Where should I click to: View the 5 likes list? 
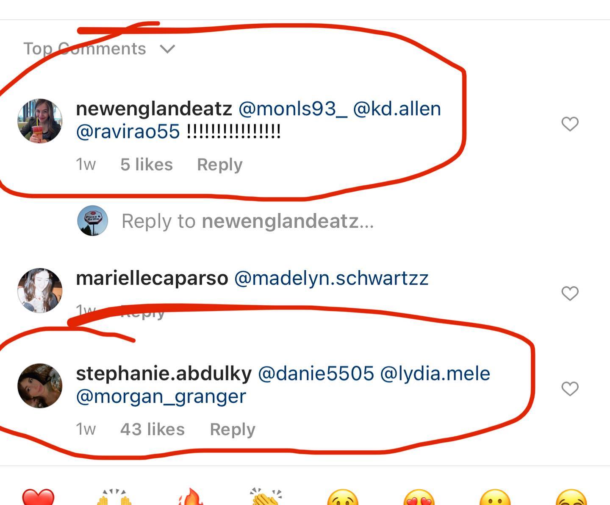(147, 165)
